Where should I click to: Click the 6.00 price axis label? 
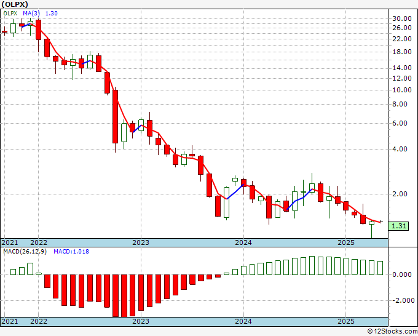[x=400, y=123]
